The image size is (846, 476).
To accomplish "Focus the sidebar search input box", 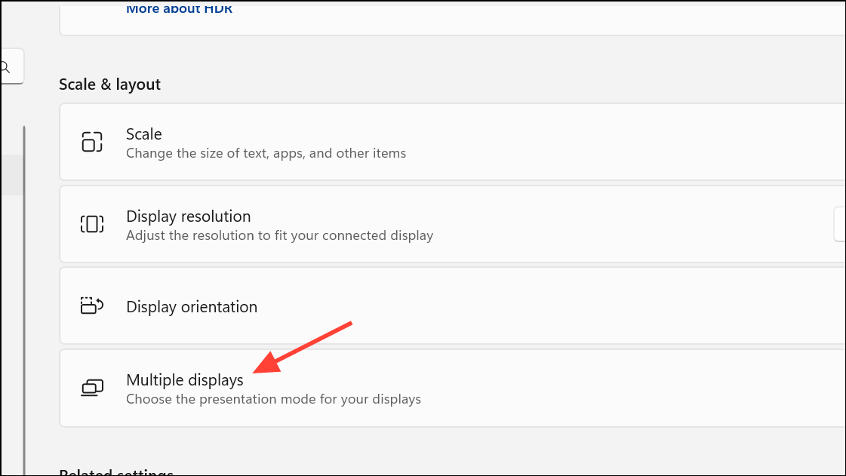I will (12, 67).
